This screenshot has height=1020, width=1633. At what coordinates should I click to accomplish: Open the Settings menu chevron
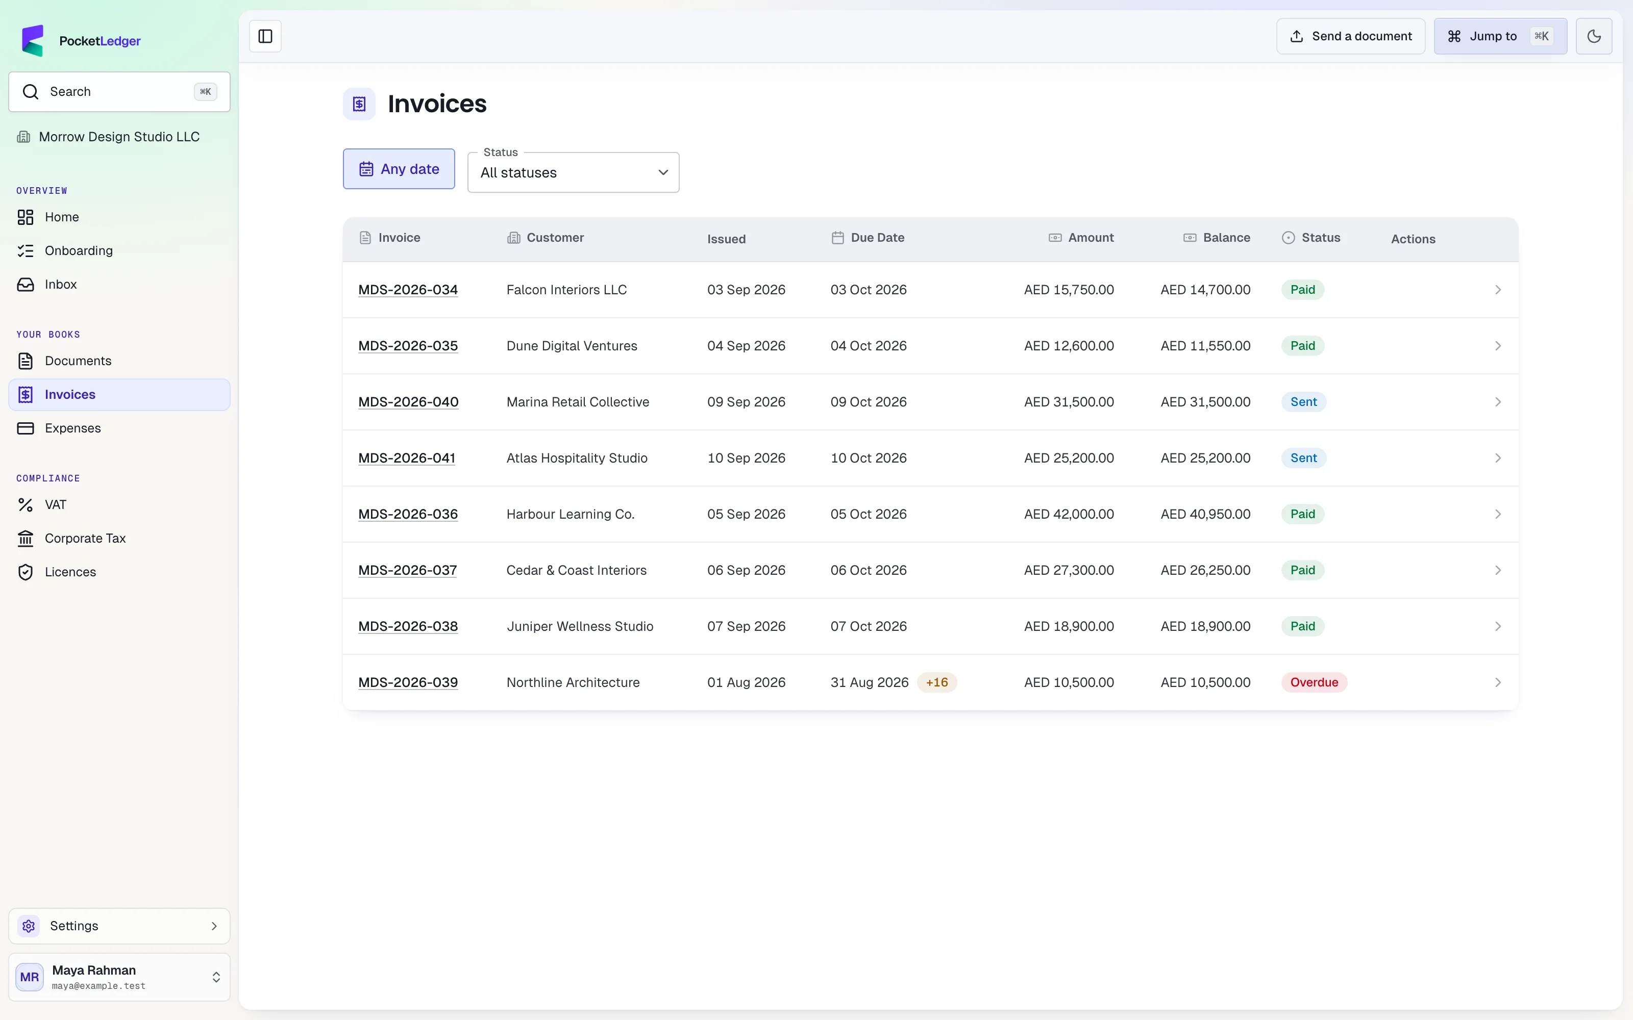(214, 926)
